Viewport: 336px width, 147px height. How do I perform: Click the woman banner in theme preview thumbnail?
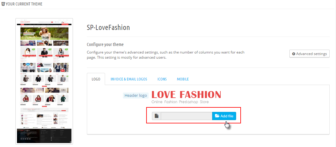[x=44, y=34]
